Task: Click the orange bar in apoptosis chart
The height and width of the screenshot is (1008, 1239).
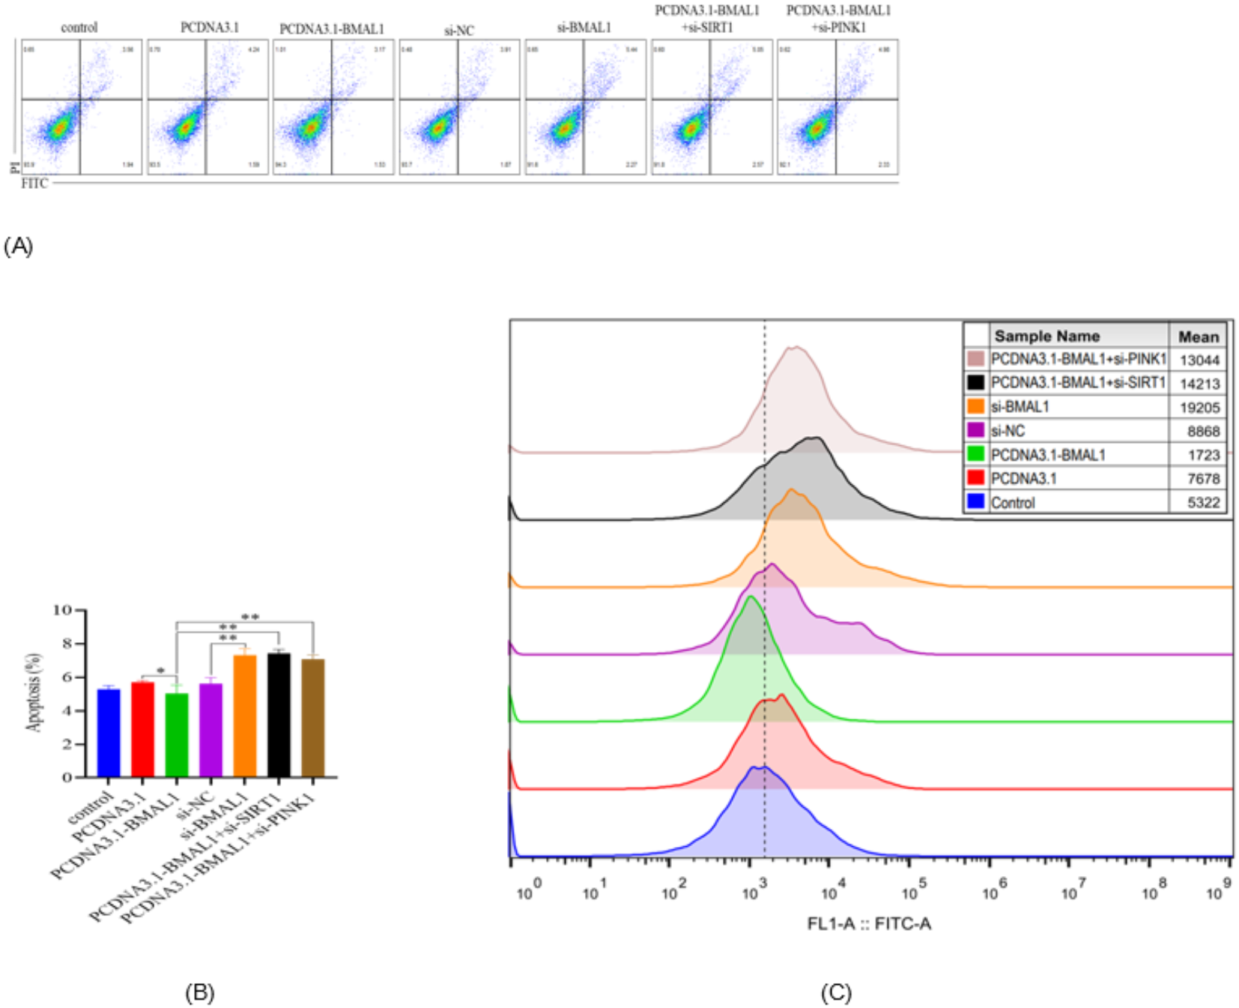Action: tap(244, 716)
